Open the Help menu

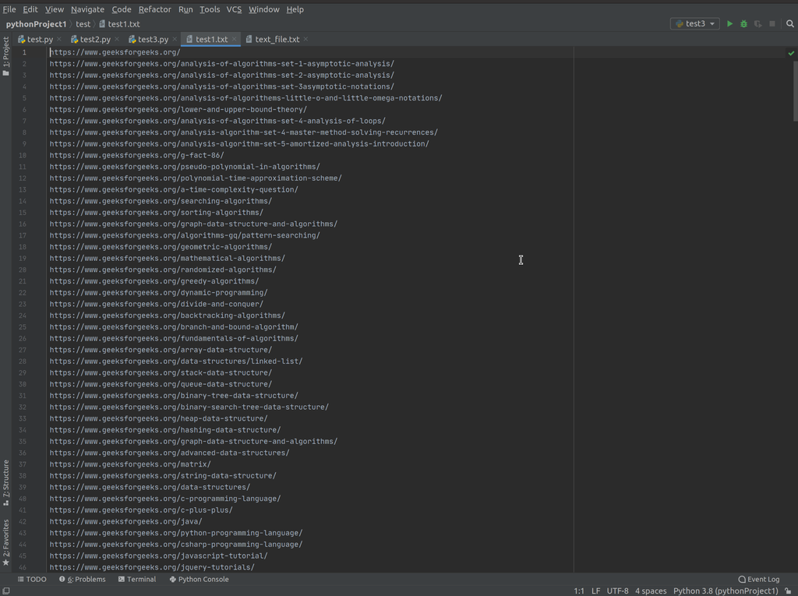[295, 9]
